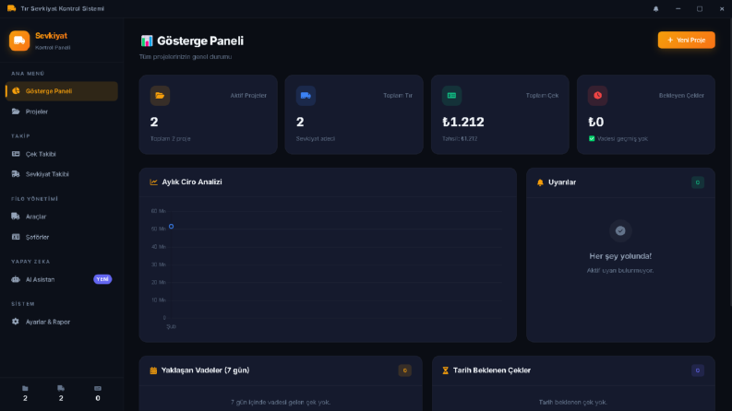Click the Uyarılar bell icon
732x411 pixels.
pyautogui.click(x=540, y=182)
